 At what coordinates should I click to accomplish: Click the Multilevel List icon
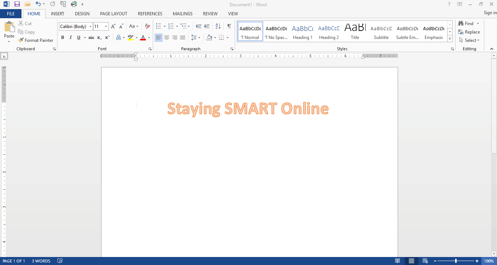[183, 27]
